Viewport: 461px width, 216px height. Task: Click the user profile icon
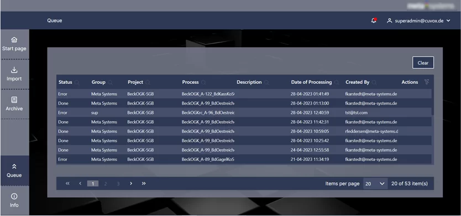(x=390, y=21)
